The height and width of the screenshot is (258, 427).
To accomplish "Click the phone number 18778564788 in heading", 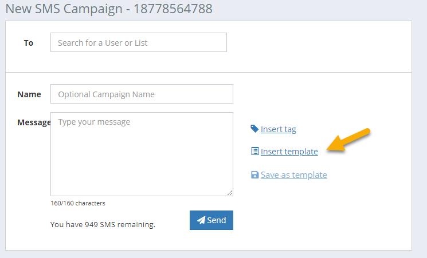I will pyautogui.click(x=173, y=9).
